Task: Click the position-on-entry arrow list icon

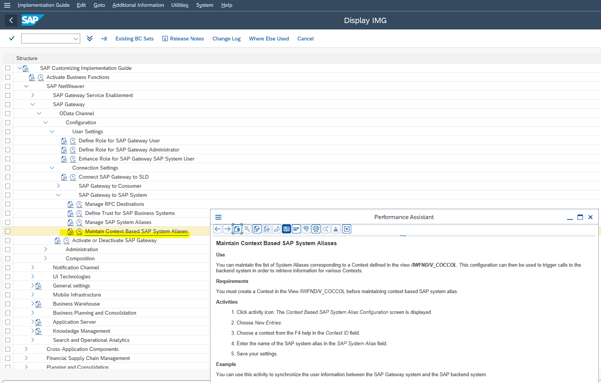Action: coord(104,39)
